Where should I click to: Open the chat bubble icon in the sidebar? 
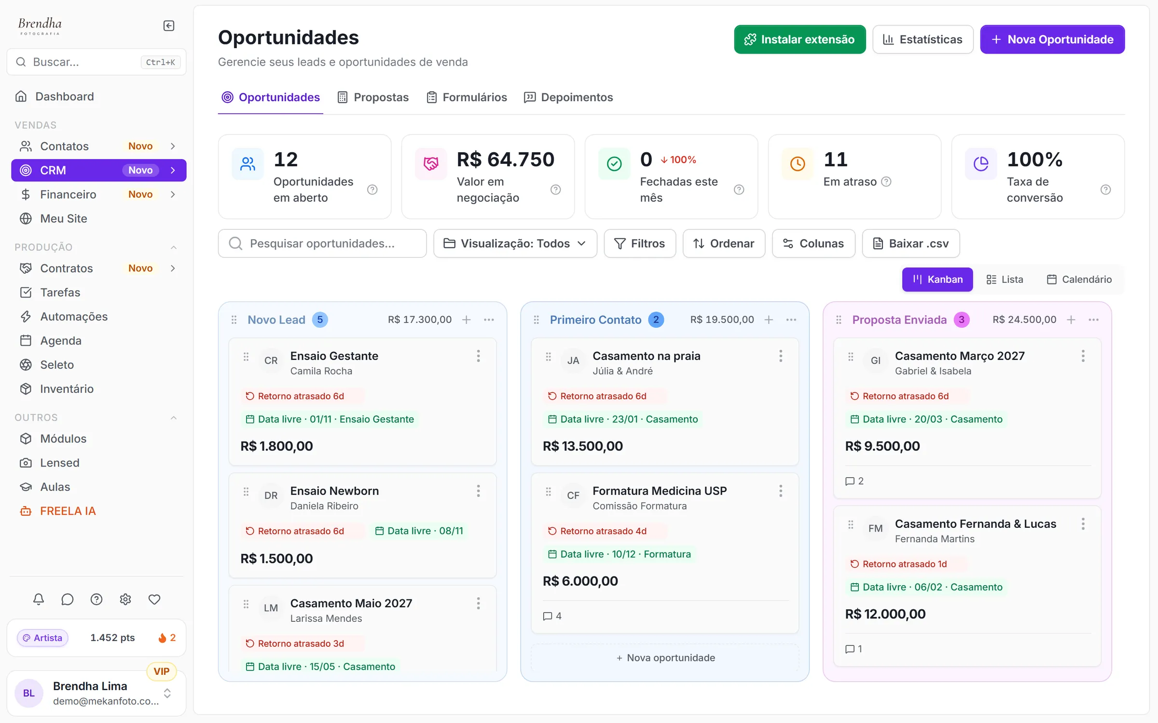[x=68, y=599]
